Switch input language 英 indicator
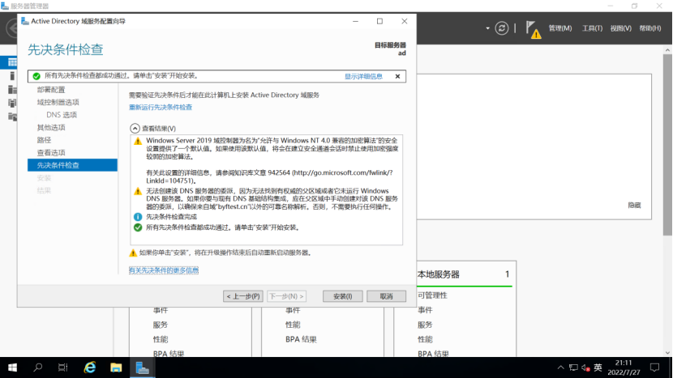This screenshot has width=673, height=378. [x=598, y=367]
